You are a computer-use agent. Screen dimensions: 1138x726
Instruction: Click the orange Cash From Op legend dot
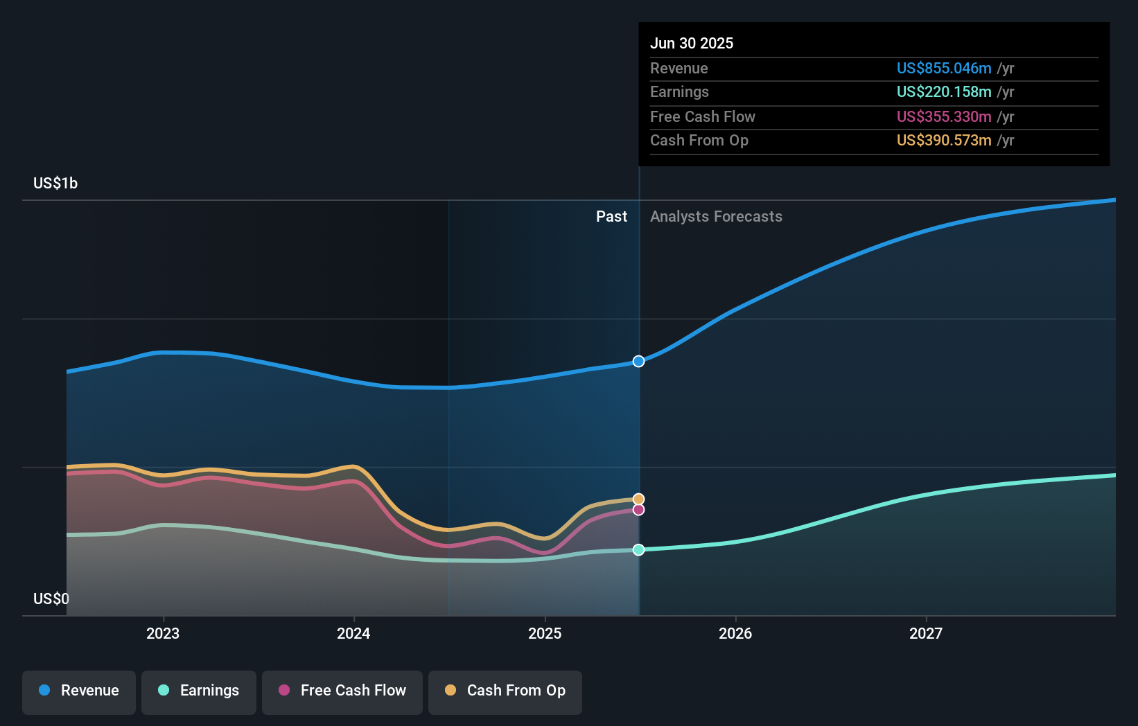[450, 690]
